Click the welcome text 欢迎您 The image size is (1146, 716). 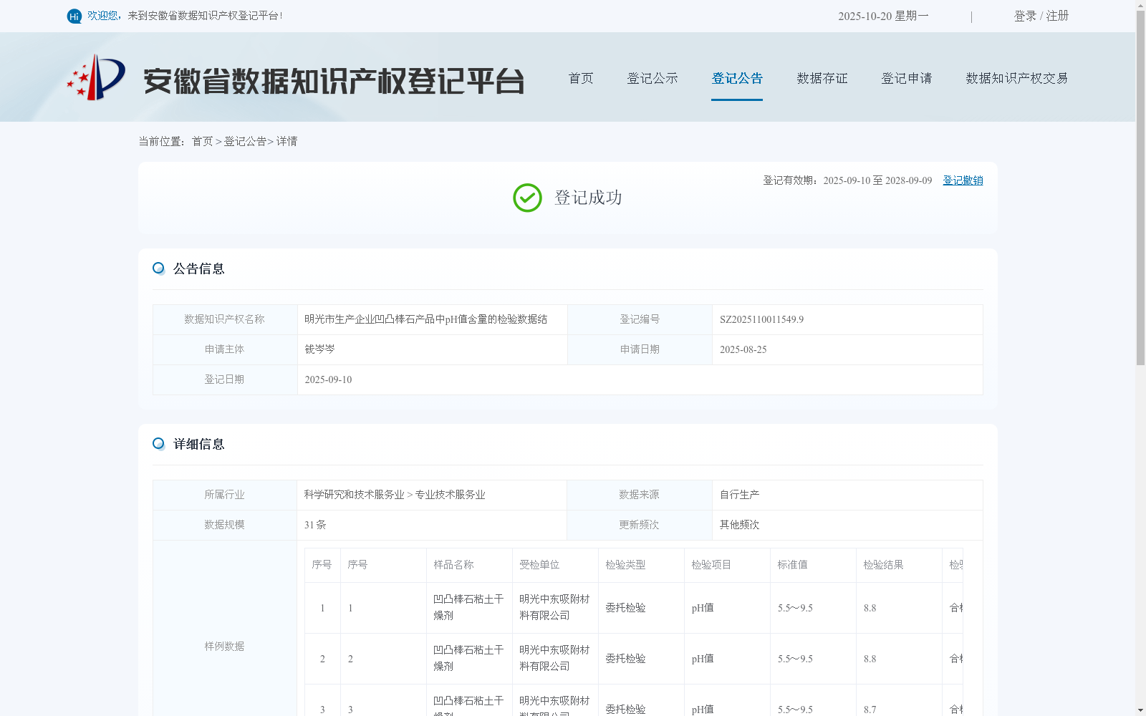[x=102, y=16]
